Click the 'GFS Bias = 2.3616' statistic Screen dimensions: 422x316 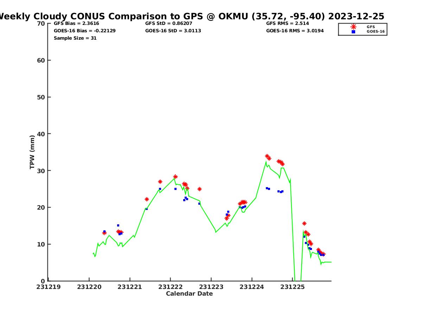tap(76, 24)
